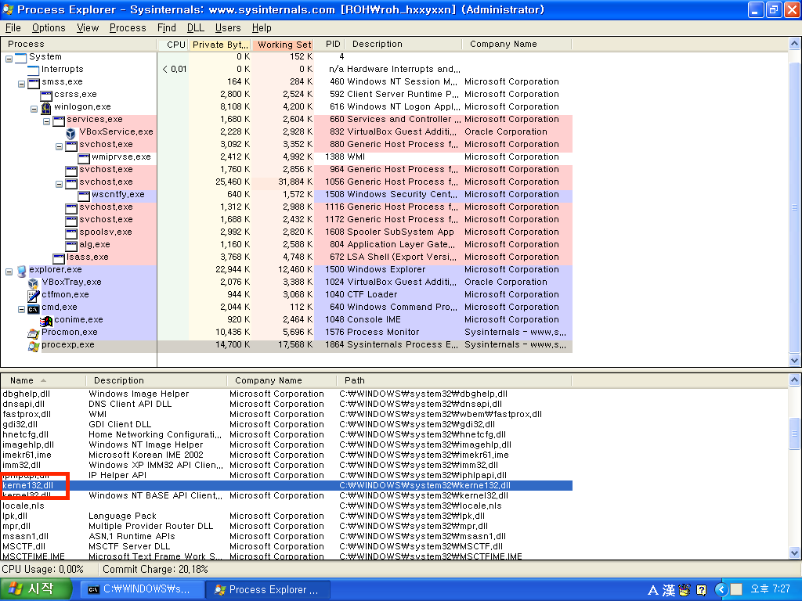This screenshot has height=601, width=802.
Task: Collapse the services.exe tree node
Action: point(46,121)
